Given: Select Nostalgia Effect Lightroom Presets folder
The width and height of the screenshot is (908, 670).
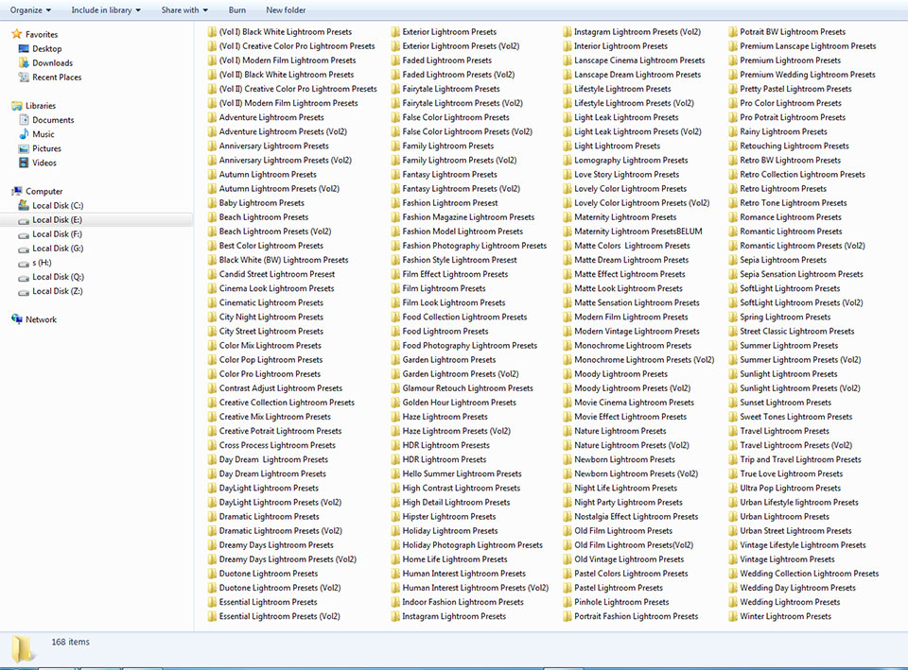Looking at the screenshot, I should click(x=631, y=517).
